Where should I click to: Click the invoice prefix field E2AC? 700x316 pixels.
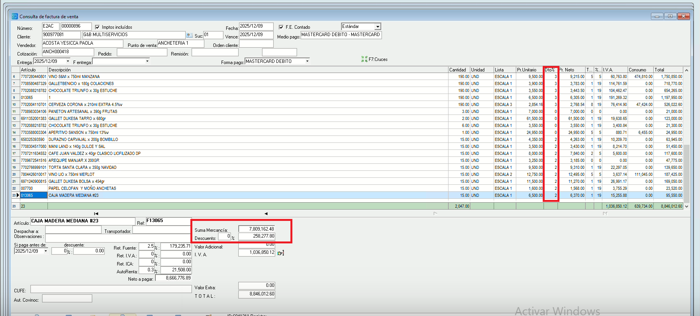[51, 26]
